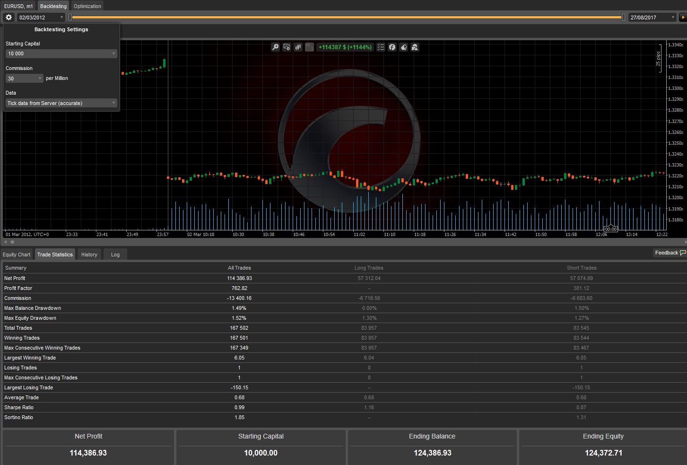This screenshot has height=465, width=687.
Task: Open the History tab
Action: point(89,254)
